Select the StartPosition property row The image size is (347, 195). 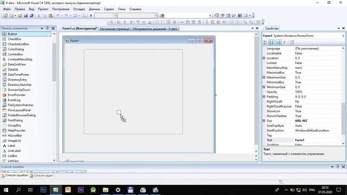(303, 131)
